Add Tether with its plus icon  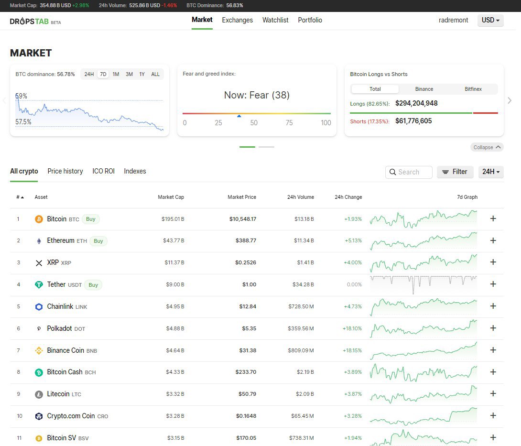(x=493, y=284)
